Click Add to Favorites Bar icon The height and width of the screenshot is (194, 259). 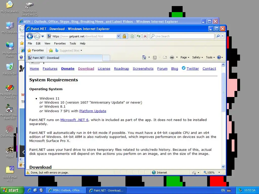51,51
